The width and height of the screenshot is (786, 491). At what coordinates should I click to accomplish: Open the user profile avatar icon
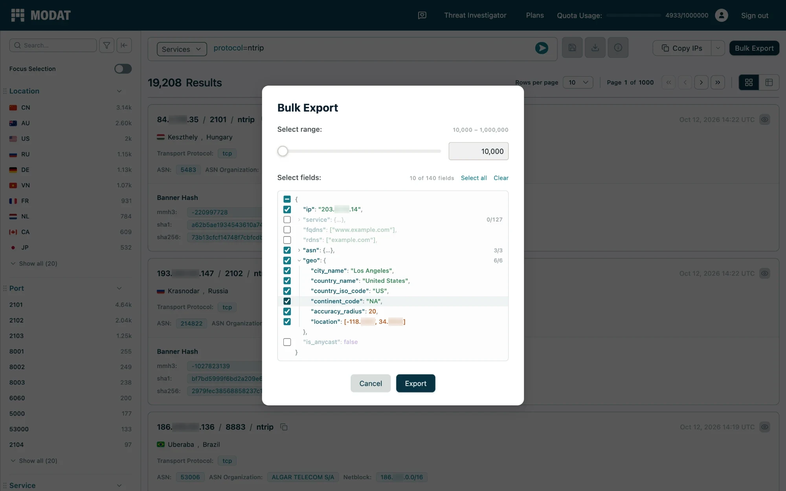721,15
